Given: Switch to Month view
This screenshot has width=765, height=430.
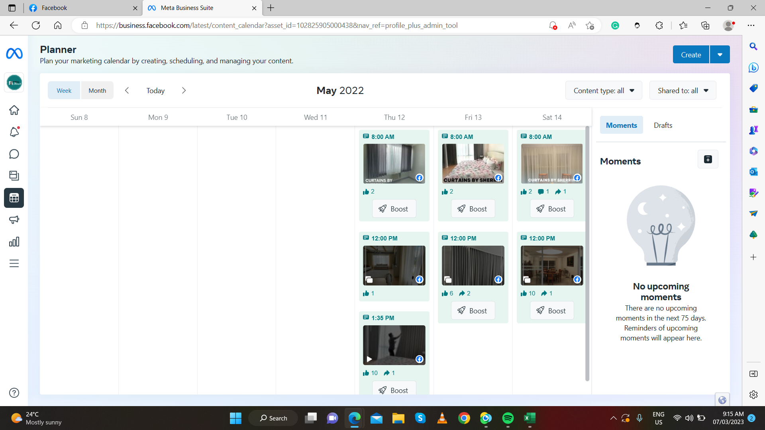Looking at the screenshot, I should [97, 90].
